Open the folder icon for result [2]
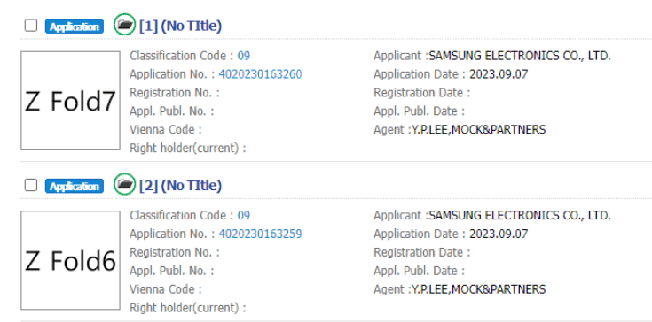 pos(124,184)
